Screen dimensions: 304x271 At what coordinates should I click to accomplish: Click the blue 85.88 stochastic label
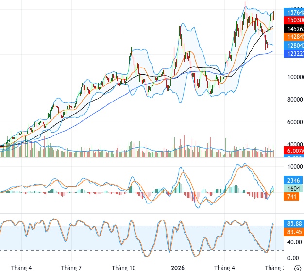click(x=294, y=223)
